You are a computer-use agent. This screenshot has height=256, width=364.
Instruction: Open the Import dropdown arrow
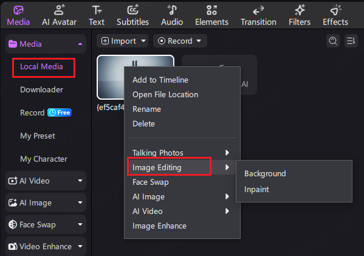[143, 41]
